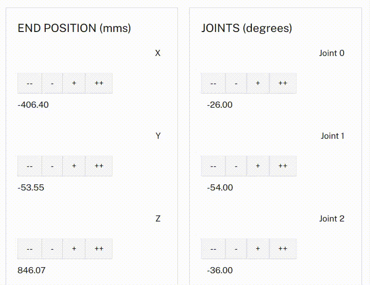Click the Z axis ++ button
Viewport: 370px width, 285px height.
(x=99, y=249)
